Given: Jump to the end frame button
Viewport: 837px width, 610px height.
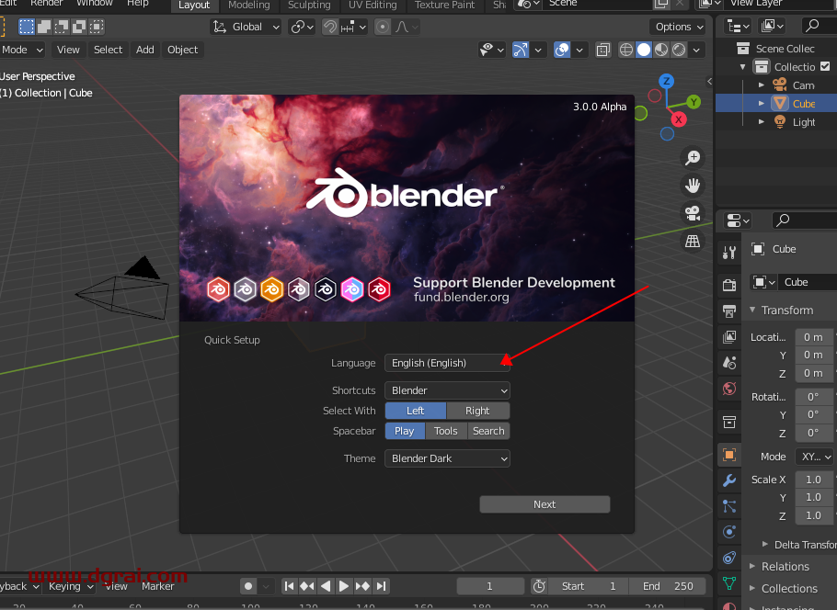Looking at the screenshot, I should (381, 586).
